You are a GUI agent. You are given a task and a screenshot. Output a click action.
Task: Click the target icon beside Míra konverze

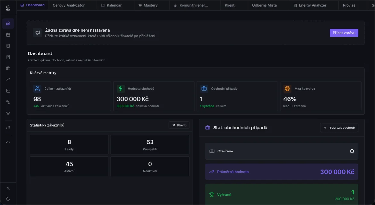pos(288,88)
